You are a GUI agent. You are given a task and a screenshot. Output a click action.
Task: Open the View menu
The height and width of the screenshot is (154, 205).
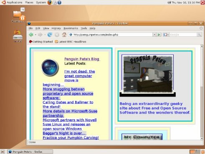pyautogui.click(x=46, y=28)
